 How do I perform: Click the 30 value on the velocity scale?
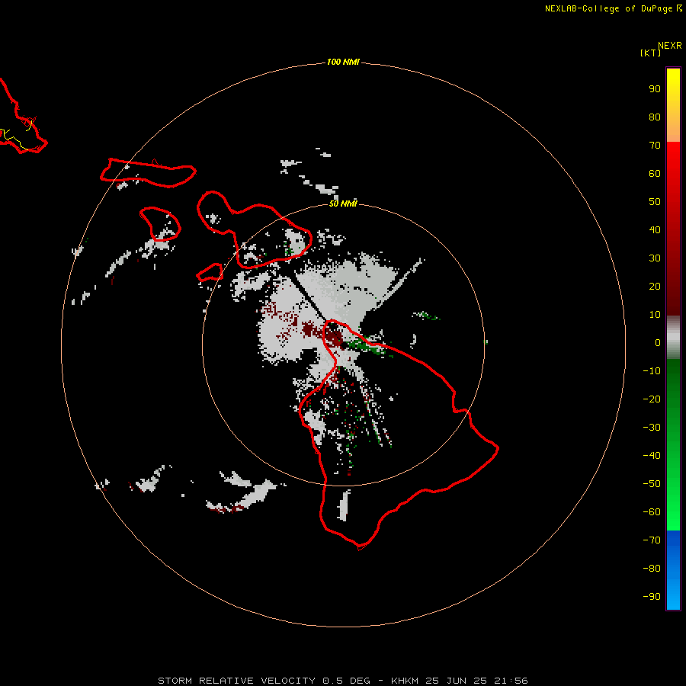coord(655,258)
